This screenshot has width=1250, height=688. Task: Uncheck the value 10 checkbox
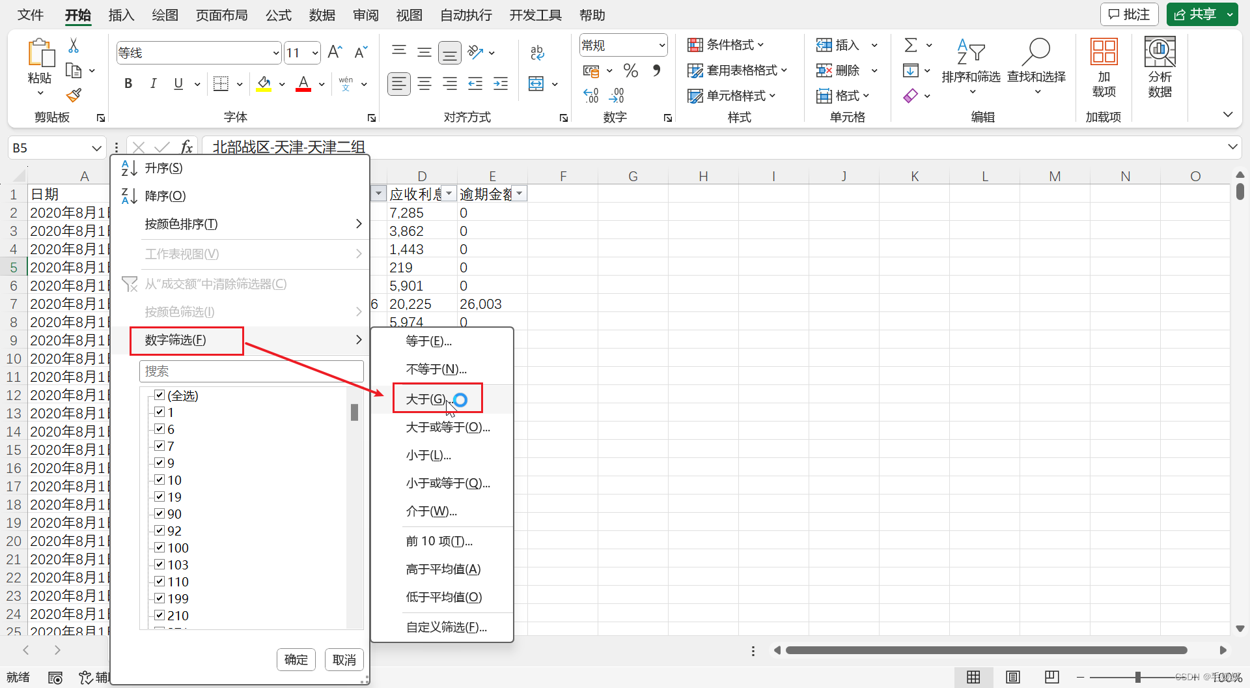click(x=160, y=480)
